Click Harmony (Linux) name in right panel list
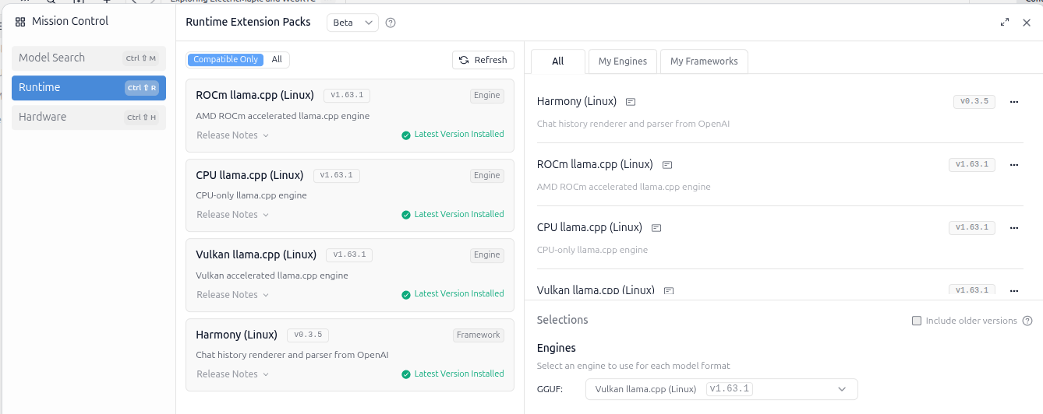The height and width of the screenshot is (414, 1043). click(577, 101)
